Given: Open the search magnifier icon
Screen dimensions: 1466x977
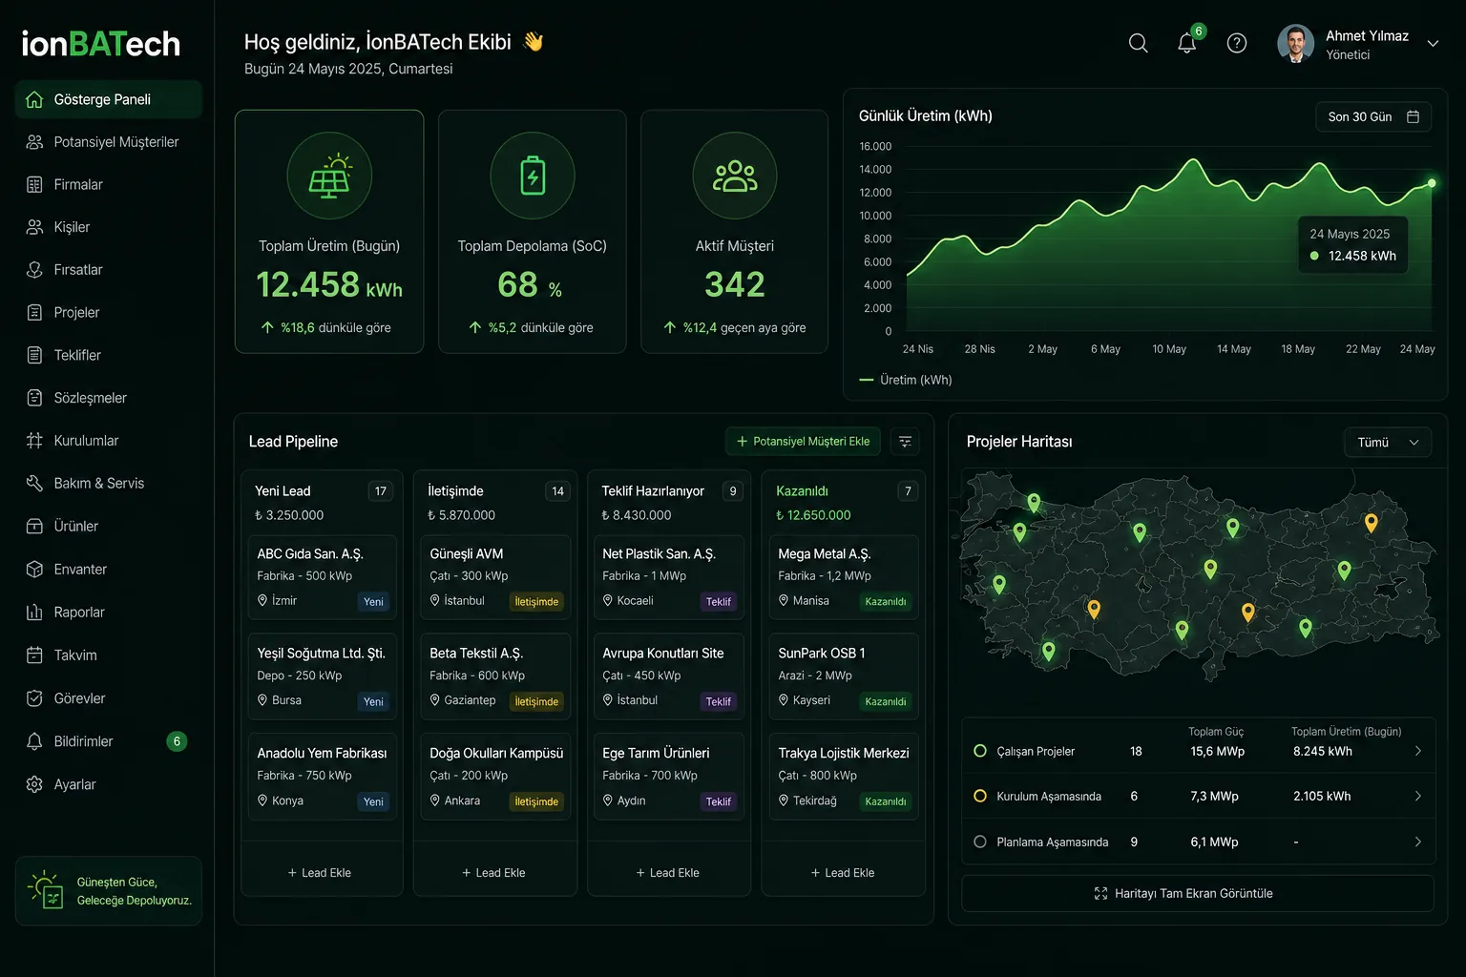Looking at the screenshot, I should click(x=1138, y=43).
